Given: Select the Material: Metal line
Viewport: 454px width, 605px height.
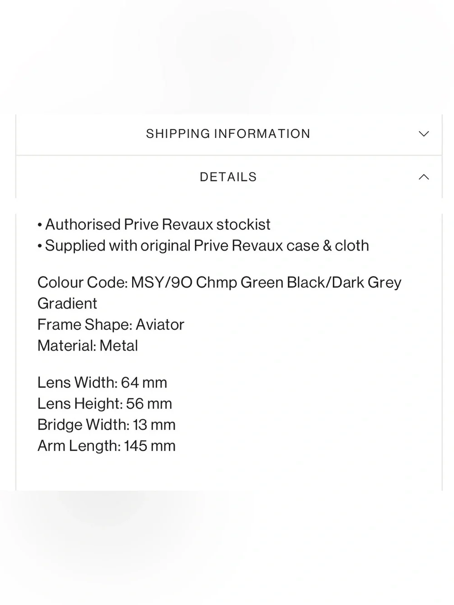Looking at the screenshot, I should (88, 346).
